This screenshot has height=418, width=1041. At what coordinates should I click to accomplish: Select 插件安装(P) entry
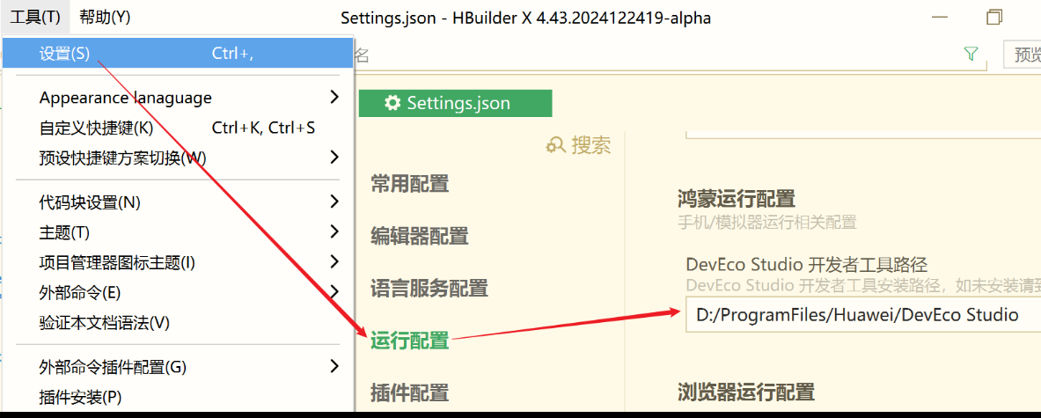click(x=177, y=397)
